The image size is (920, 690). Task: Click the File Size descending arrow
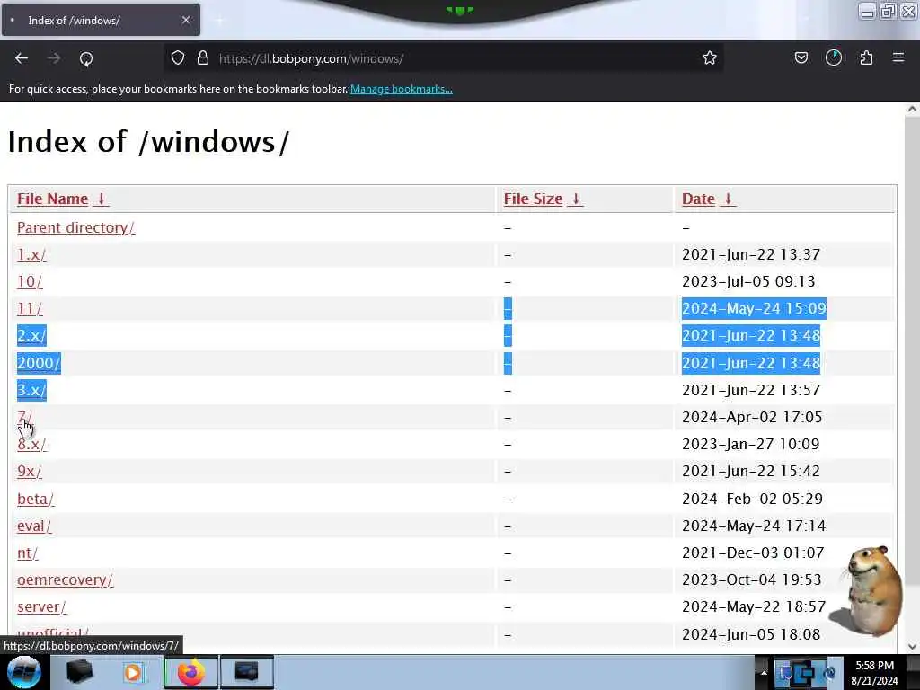click(x=576, y=199)
